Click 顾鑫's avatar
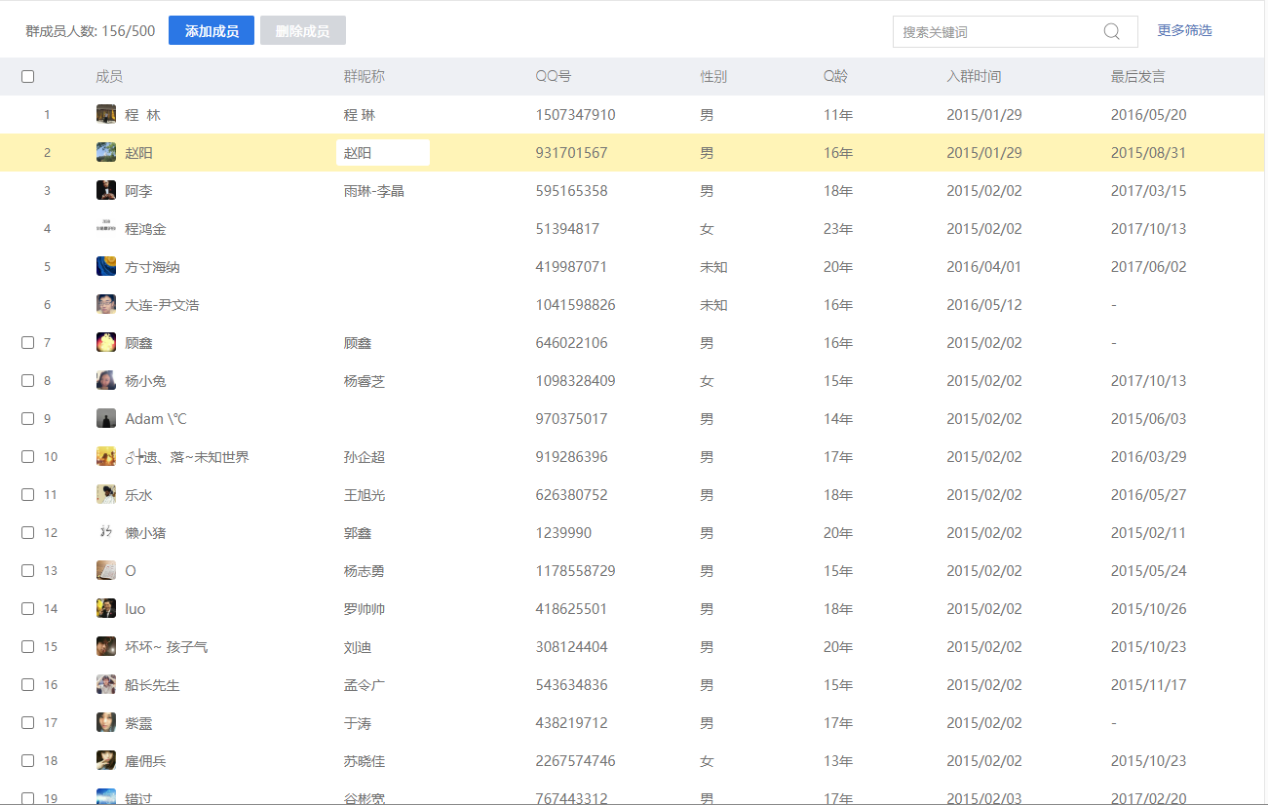 [106, 342]
